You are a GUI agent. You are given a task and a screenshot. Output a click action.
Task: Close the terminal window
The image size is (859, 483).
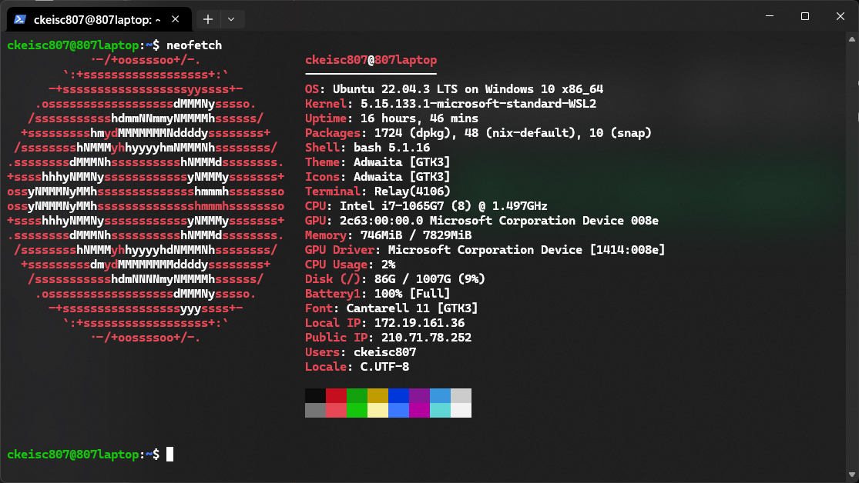[x=841, y=16]
